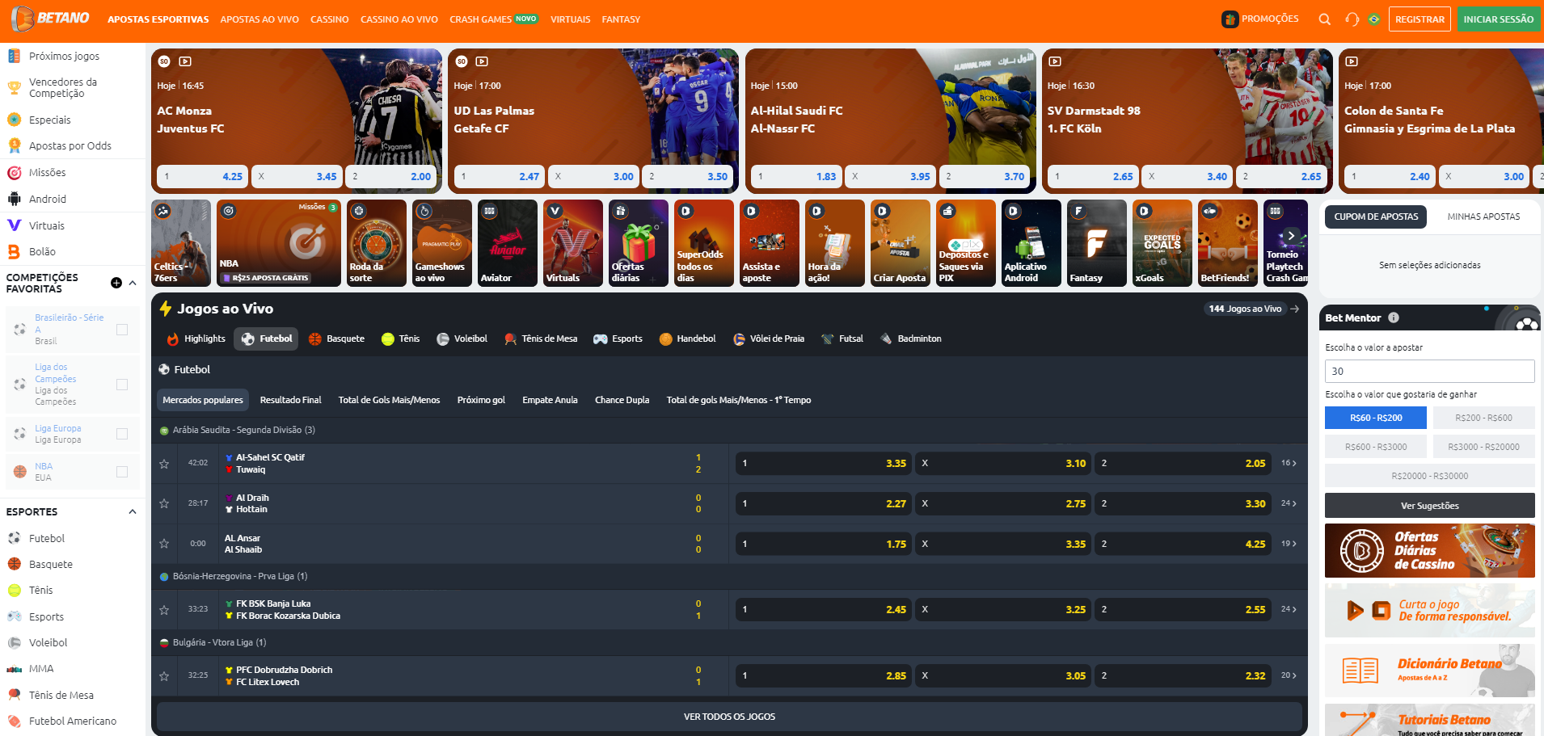Open Cassino menu item

pyautogui.click(x=330, y=19)
